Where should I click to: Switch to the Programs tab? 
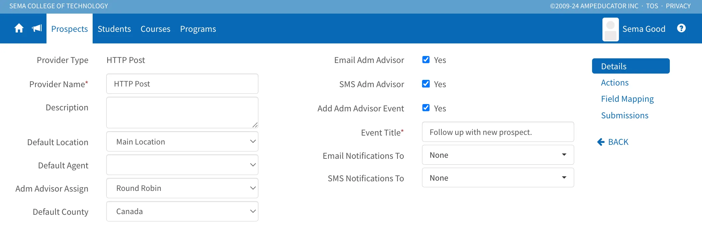point(198,29)
